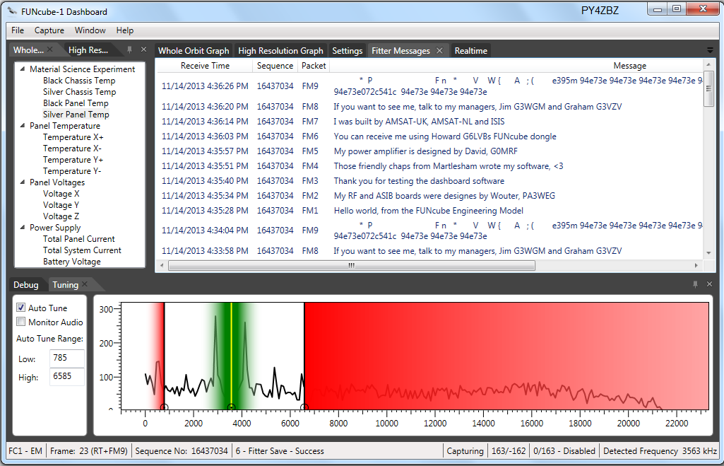Click the low range marker at 785
Screen dimensions: 724x466
pyautogui.click(x=164, y=407)
